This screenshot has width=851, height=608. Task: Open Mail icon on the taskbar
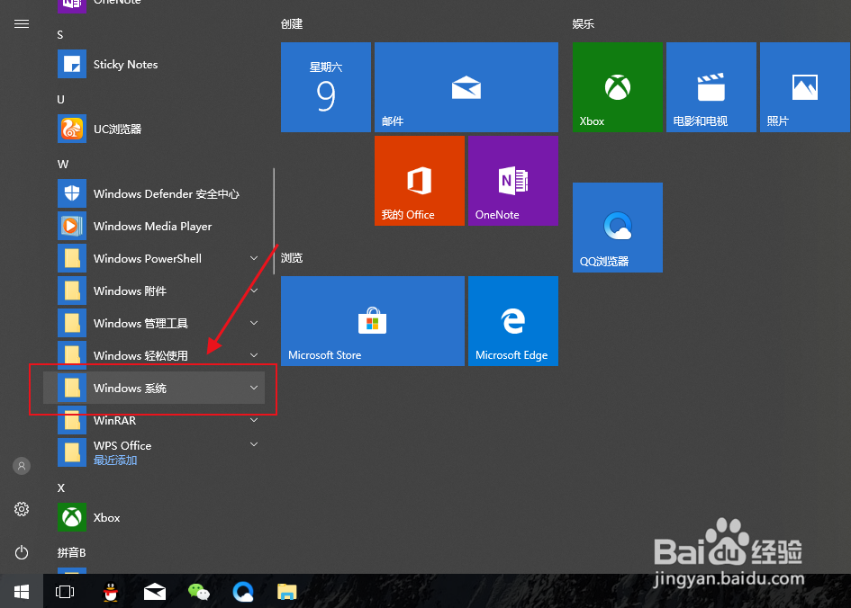coord(155,592)
